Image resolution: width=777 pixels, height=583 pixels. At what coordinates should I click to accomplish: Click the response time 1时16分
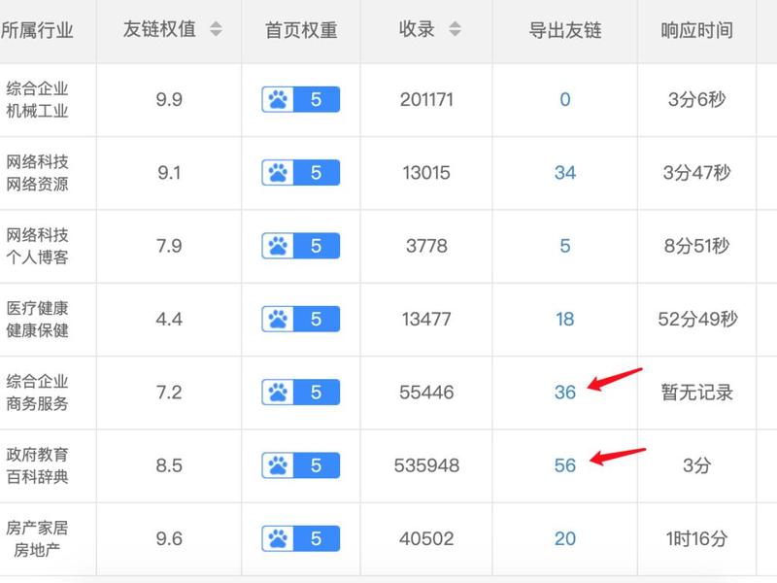(x=696, y=538)
